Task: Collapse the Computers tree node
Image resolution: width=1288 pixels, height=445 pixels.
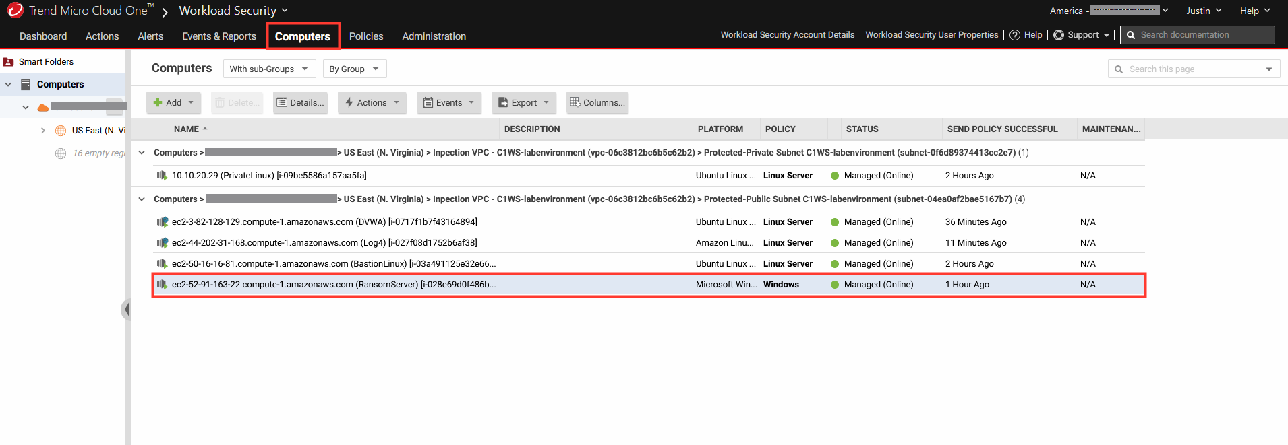Action: click(x=8, y=85)
